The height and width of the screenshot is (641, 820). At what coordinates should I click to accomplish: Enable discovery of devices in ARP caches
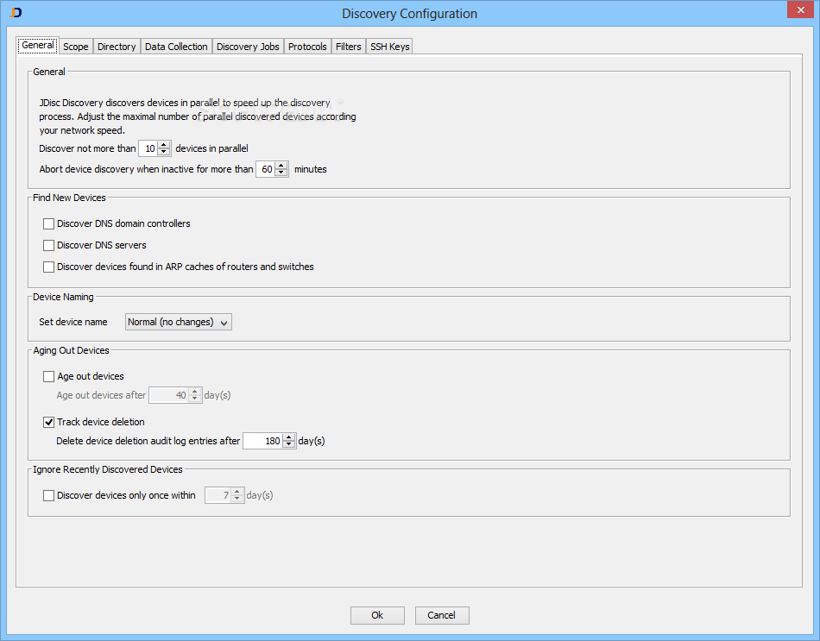pyautogui.click(x=48, y=267)
